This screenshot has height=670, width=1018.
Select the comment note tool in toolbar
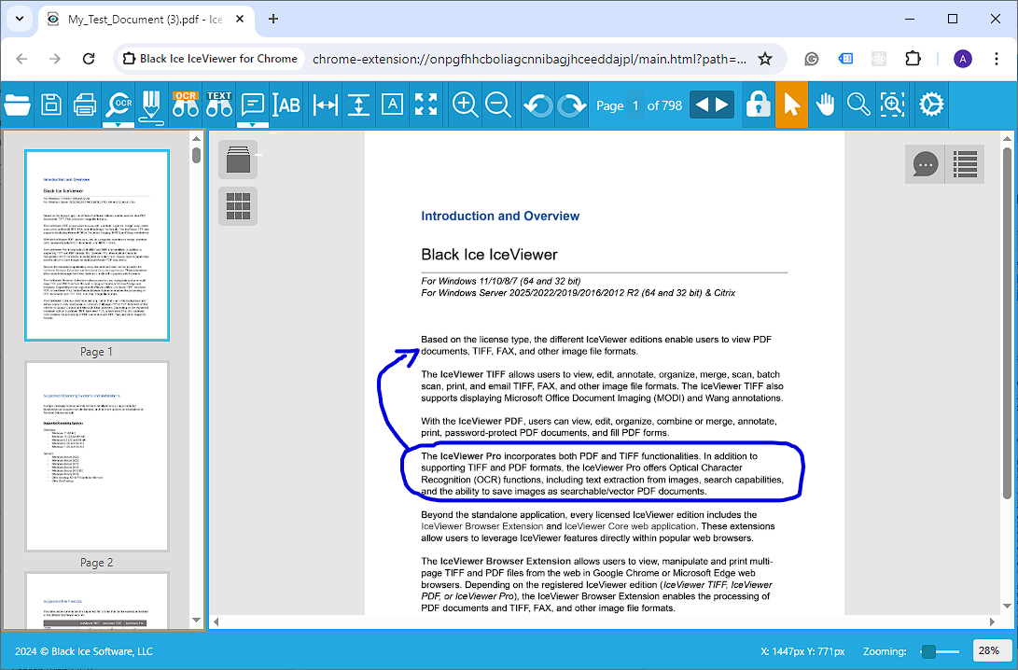pyautogui.click(x=253, y=104)
